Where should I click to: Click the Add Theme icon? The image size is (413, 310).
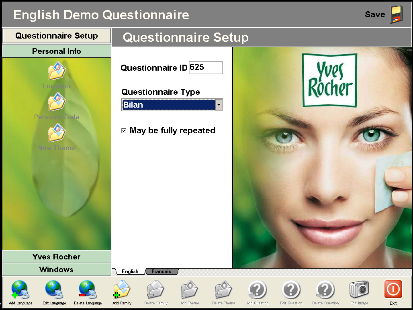[189, 290]
